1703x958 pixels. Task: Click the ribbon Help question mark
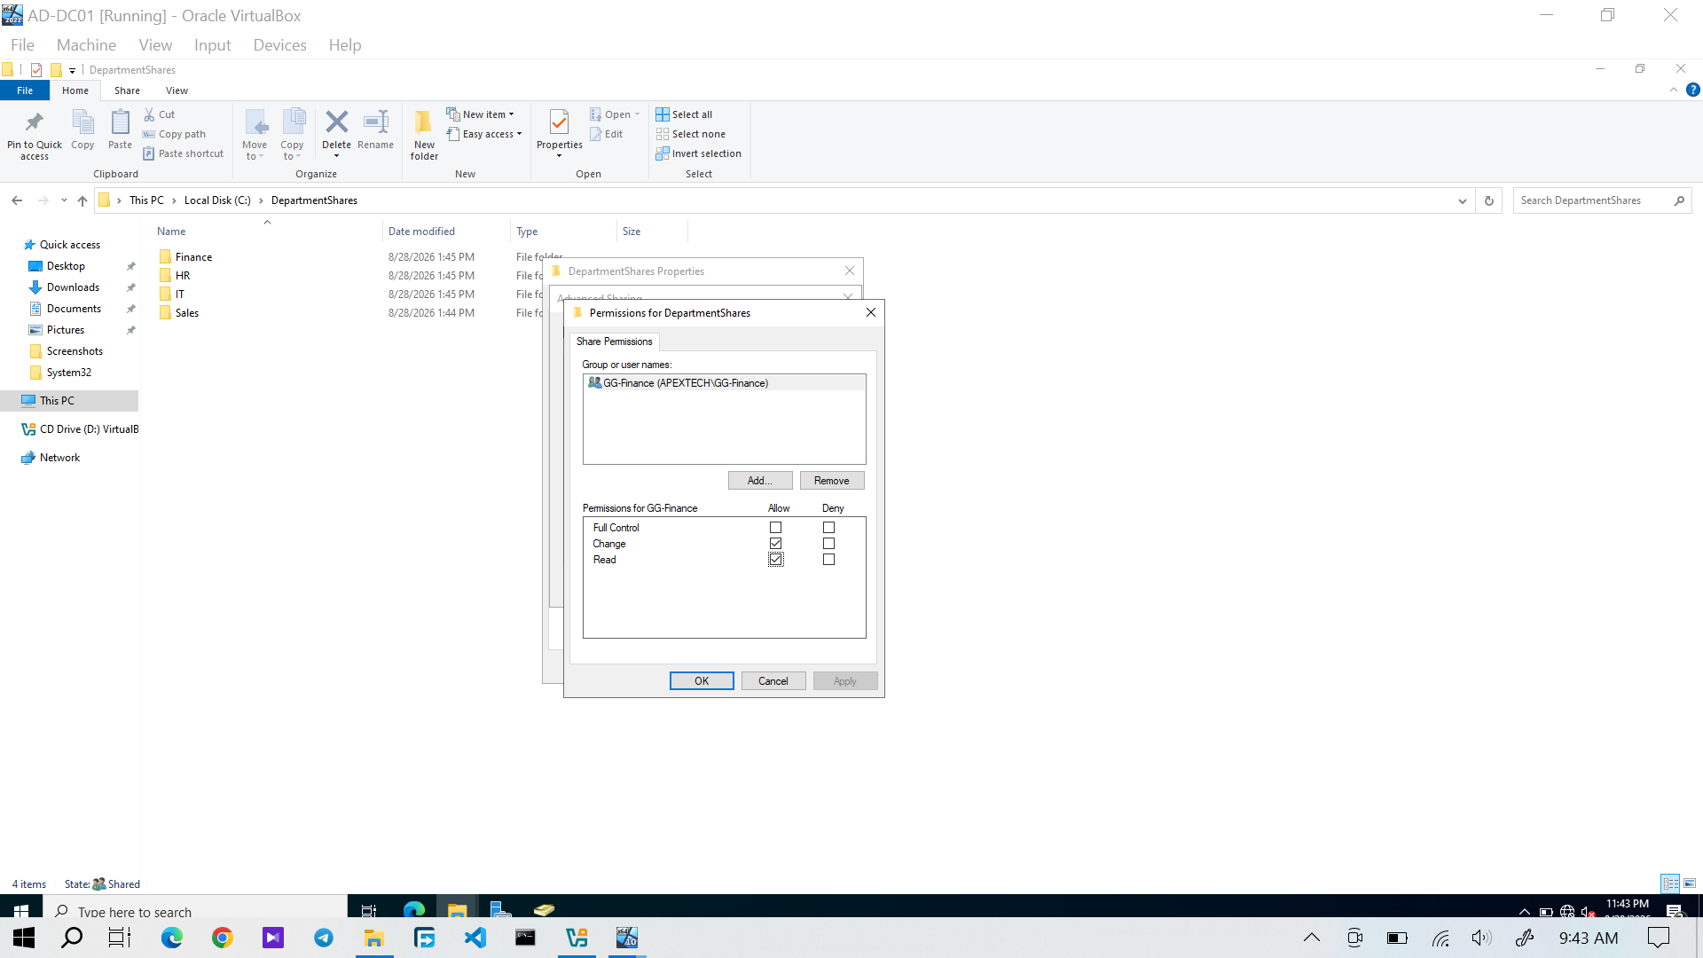click(1692, 90)
